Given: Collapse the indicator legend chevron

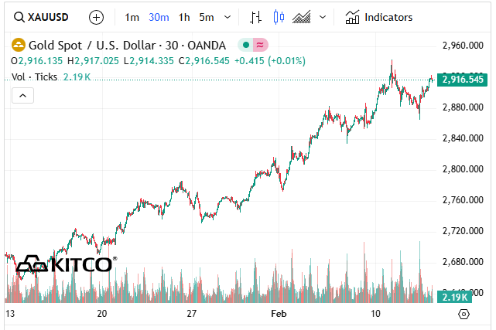Looking at the screenshot, I should pyautogui.click(x=22, y=95).
